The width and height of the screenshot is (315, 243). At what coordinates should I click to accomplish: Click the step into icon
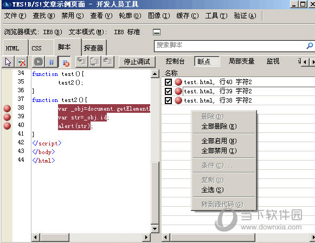pyautogui.click(x=81, y=62)
